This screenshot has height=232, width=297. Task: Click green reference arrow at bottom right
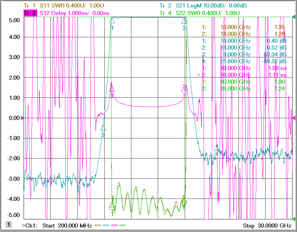click(x=294, y=219)
